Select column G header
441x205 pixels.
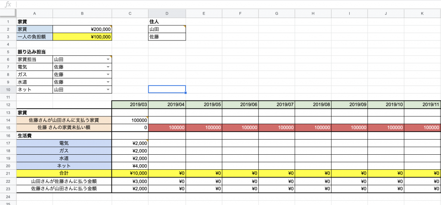[x=277, y=13]
